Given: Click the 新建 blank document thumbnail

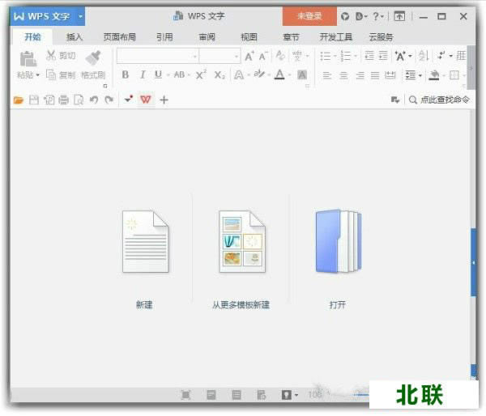Looking at the screenshot, I should click(145, 242).
